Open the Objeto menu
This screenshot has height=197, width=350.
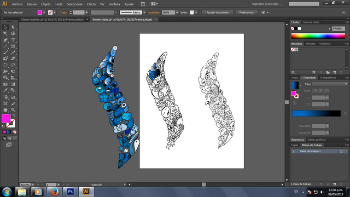pos(46,4)
